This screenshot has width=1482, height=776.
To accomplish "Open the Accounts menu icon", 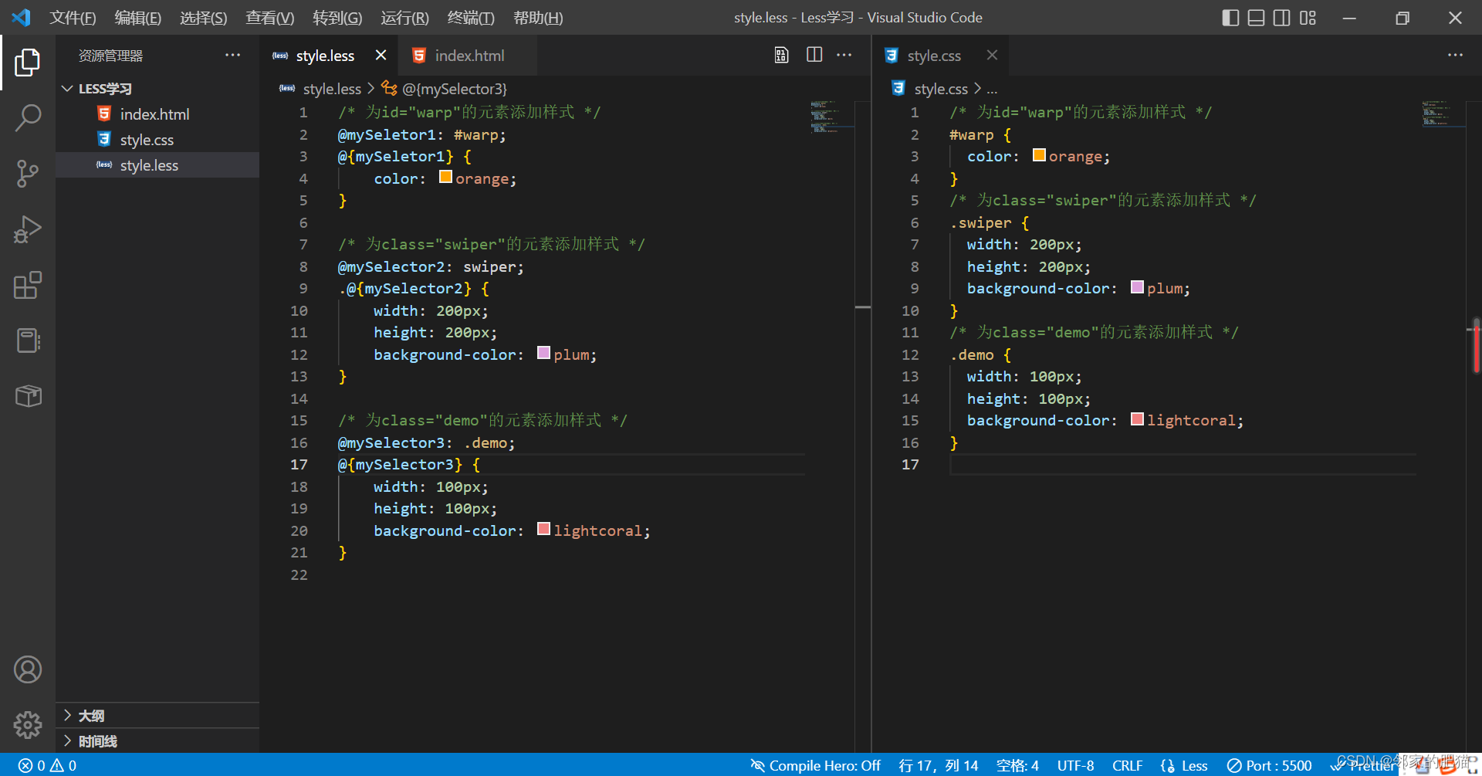I will click(28, 669).
